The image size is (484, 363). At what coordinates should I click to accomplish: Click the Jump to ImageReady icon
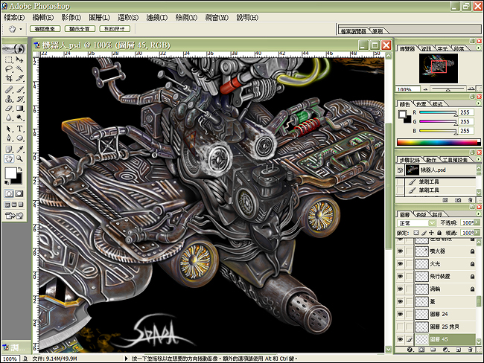[x=14, y=216]
